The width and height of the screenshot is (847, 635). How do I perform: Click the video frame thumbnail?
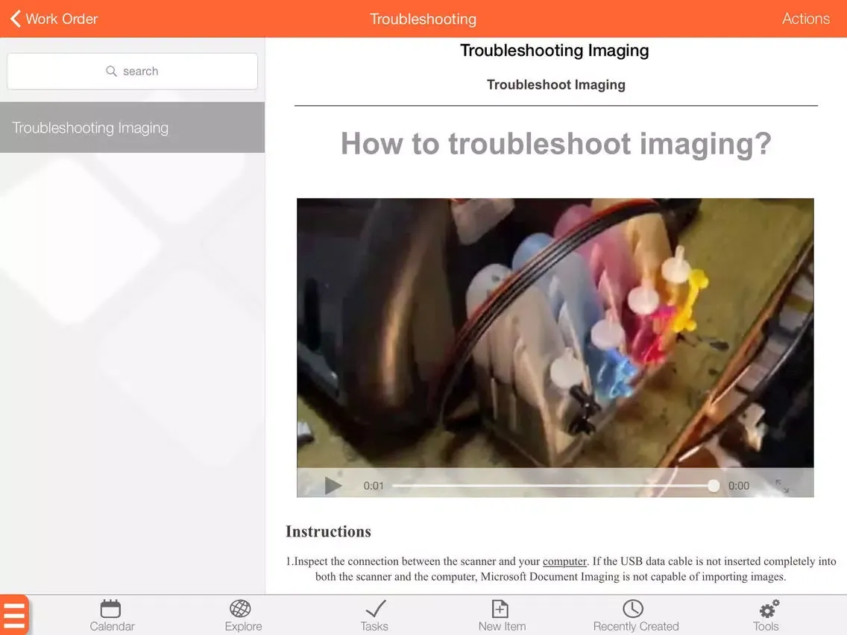coord(555,332)
